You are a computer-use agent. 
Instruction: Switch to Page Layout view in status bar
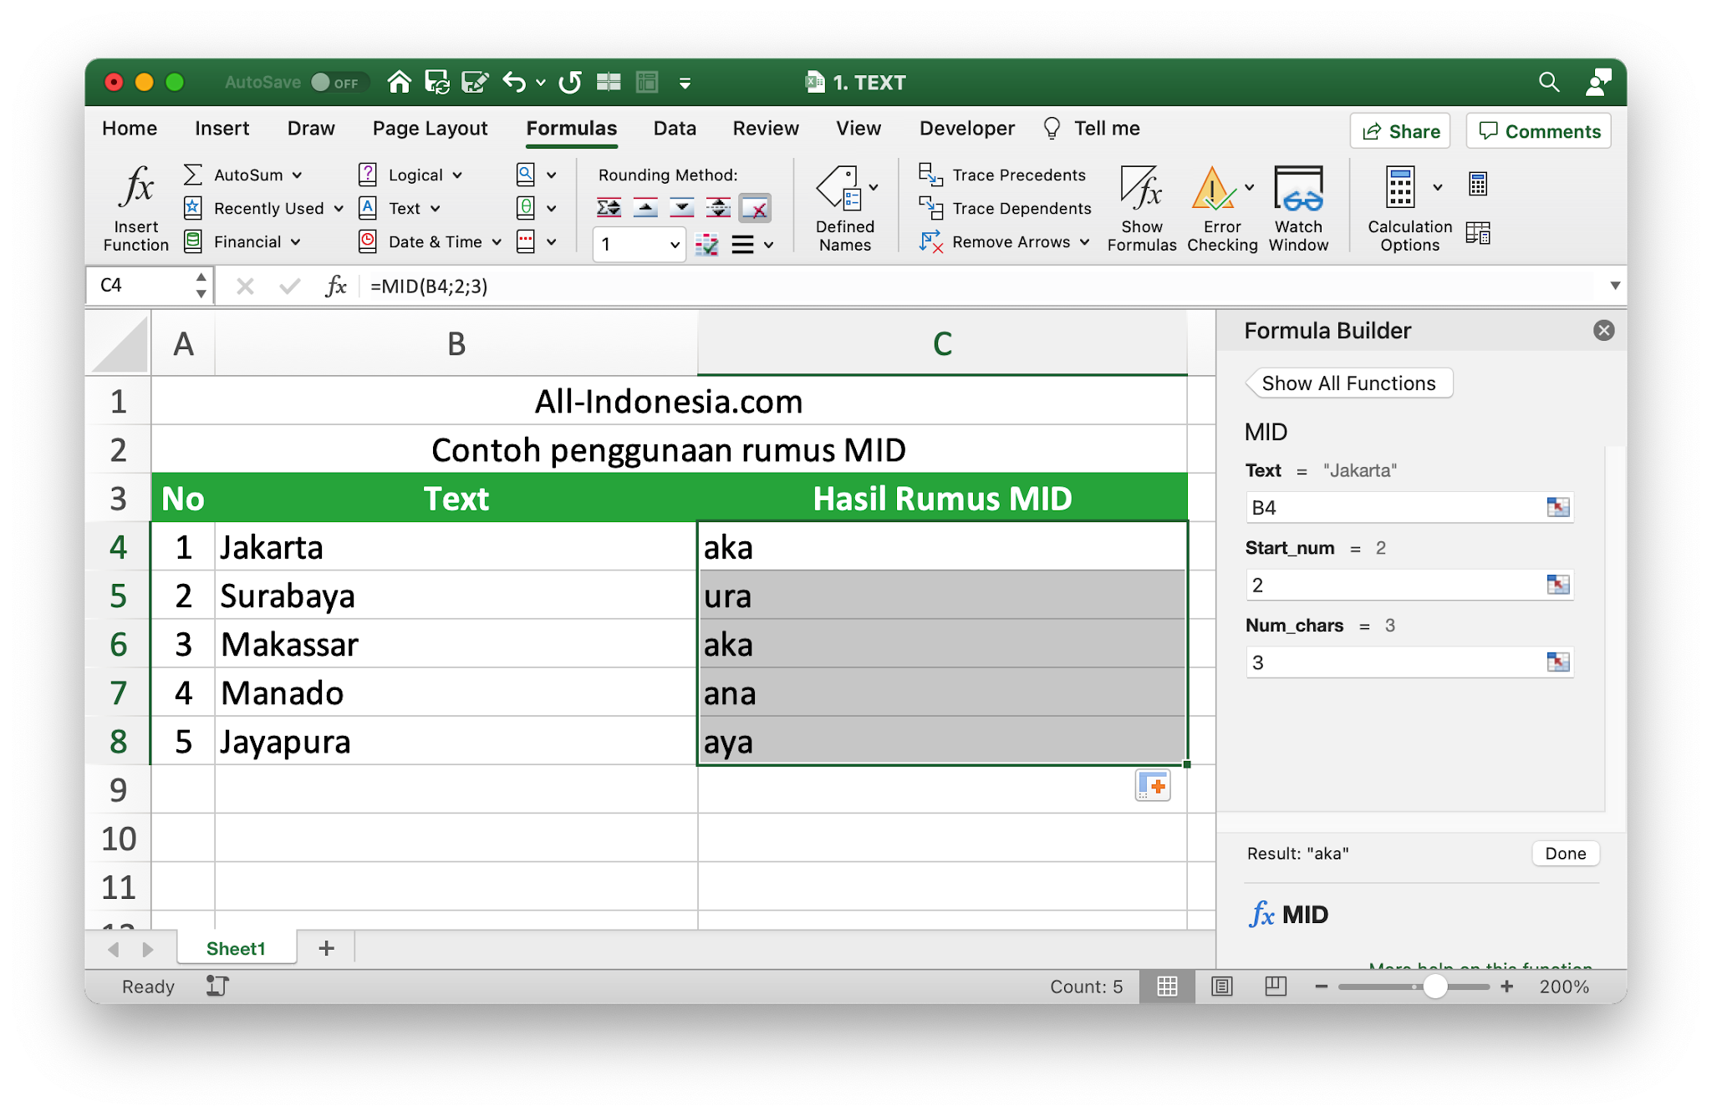click(x=1221, y=987)
